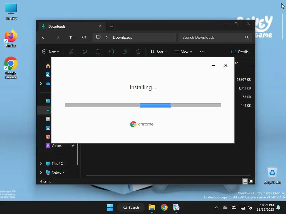
Task: Click the Cut scissors icon
Action: (x=71, y=52)
